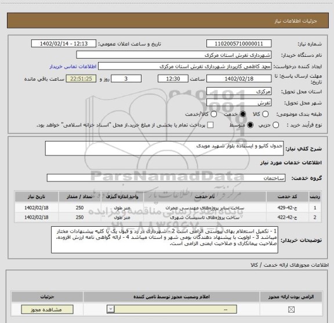334x323 pixels.
Task: Click اعلام وضعیت مجوز column header
Action: (x=172, y=296)
